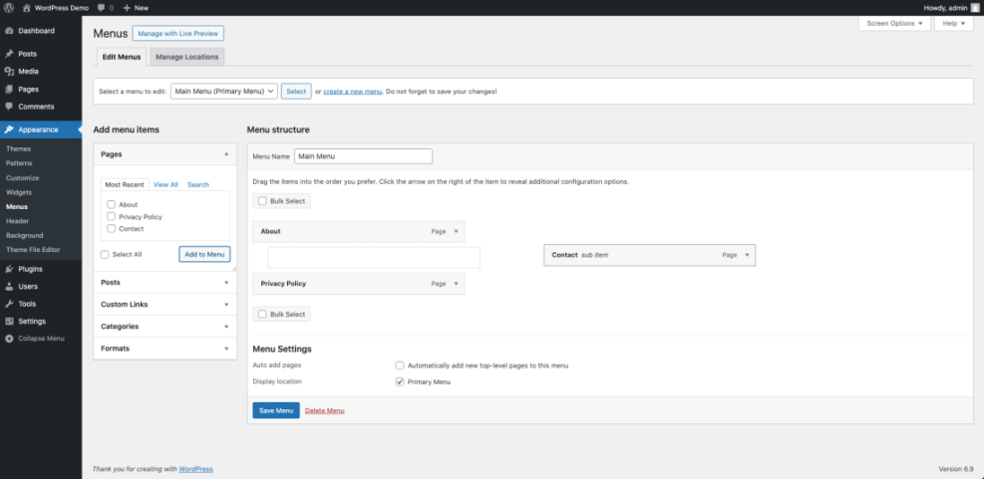Screen dimensions: 984x479
Task: Click the Contact sub item bar
Action: pos(649,255)
